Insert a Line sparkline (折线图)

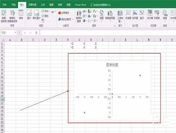pos(128,15)
